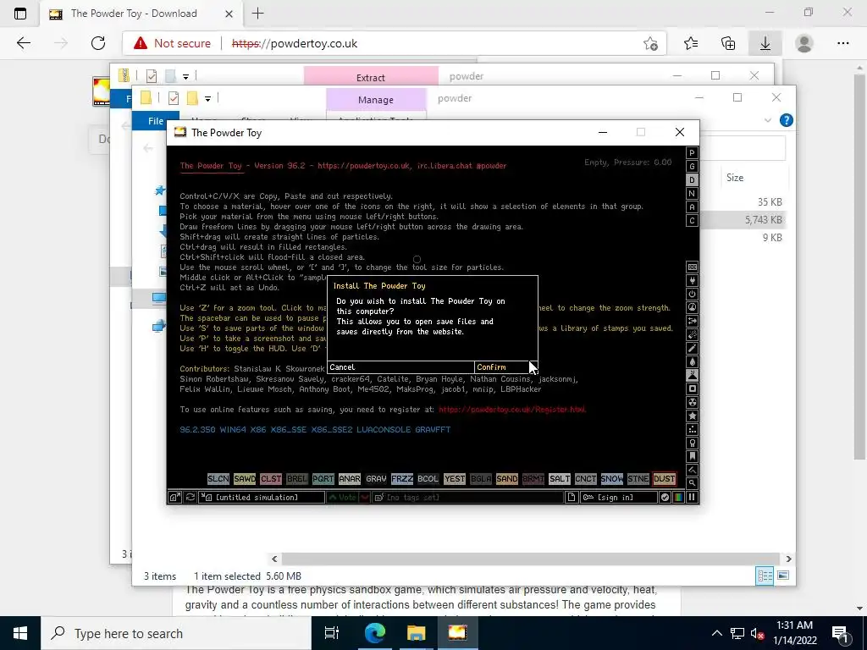867x650 pixels.
Task: Click the upvote arrow in Vote box
Action: [x=342, y=497]
